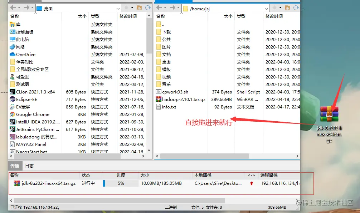
Task: Select CLion 2021.1.3 x64 shortcut icon
Action: click(13, 92)
